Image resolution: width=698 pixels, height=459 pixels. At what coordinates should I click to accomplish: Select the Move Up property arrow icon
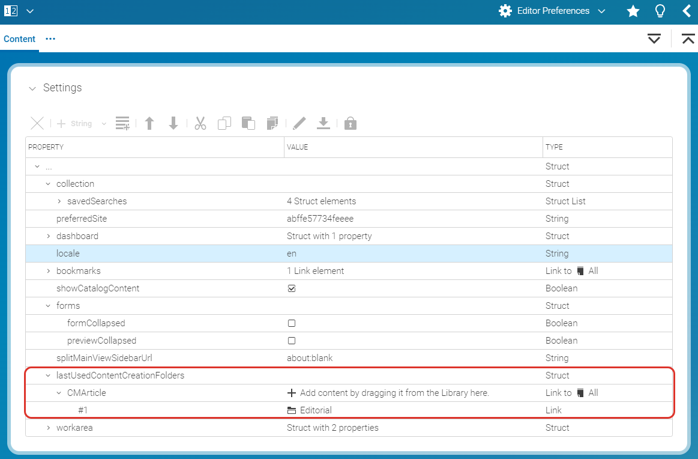149,123
